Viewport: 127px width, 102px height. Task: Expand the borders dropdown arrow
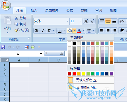[64, 31]
